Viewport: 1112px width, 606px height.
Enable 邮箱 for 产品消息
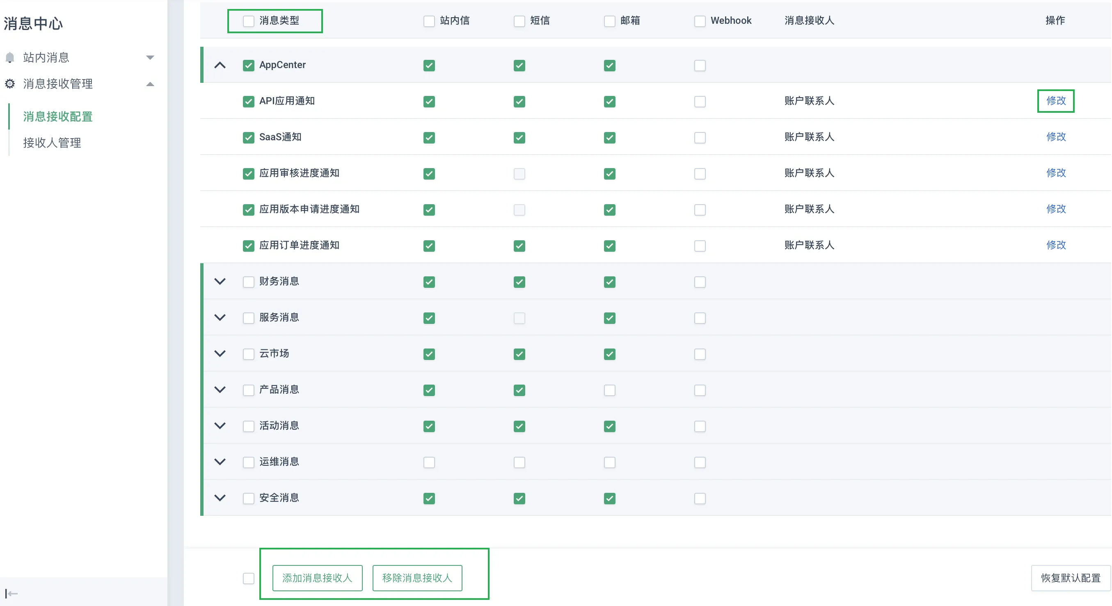[609, 390]
